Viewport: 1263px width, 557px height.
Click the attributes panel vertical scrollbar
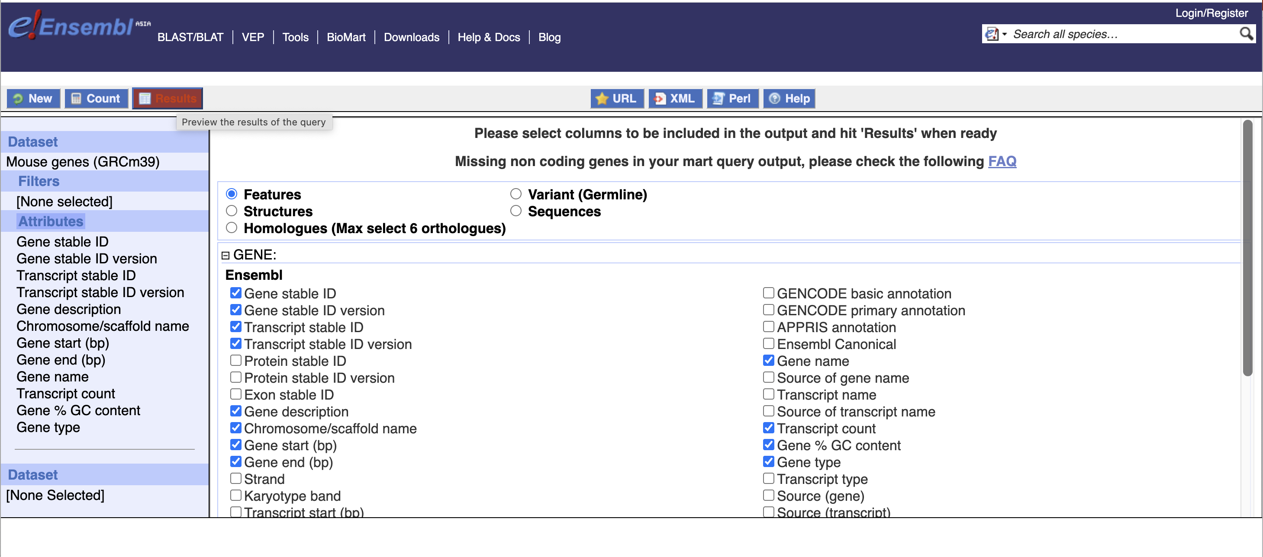[x=1247, y=248]
